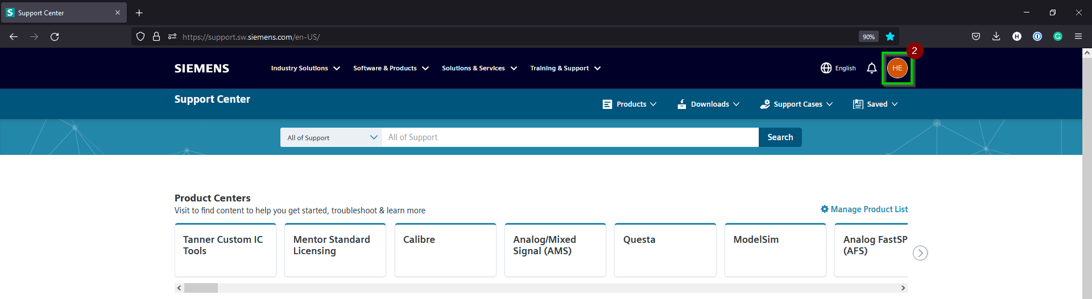Bookmark this page with the star icon
This screenshot has width=1092, height=299.
890,37
